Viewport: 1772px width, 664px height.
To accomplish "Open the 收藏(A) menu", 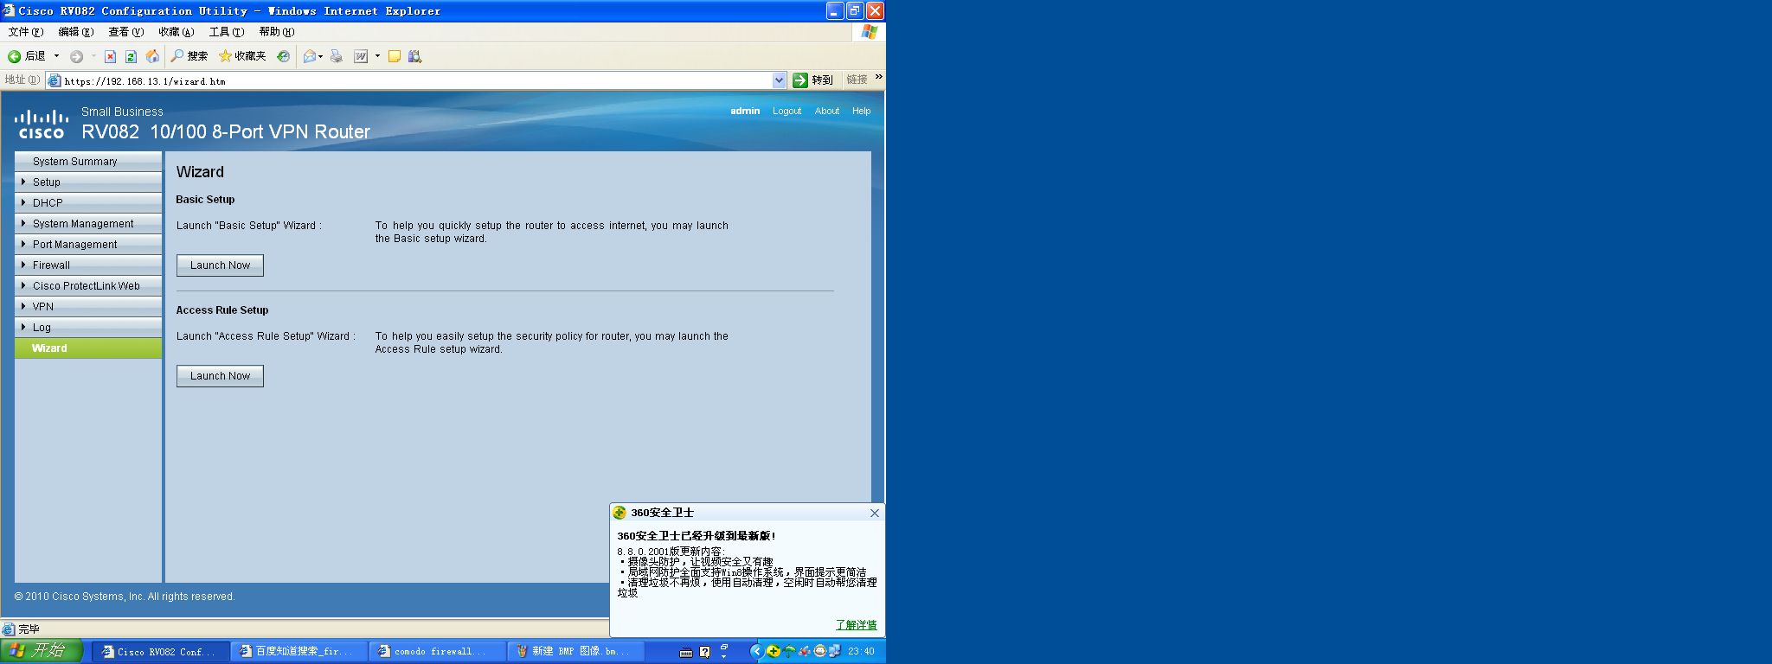I will pos(177,32).
